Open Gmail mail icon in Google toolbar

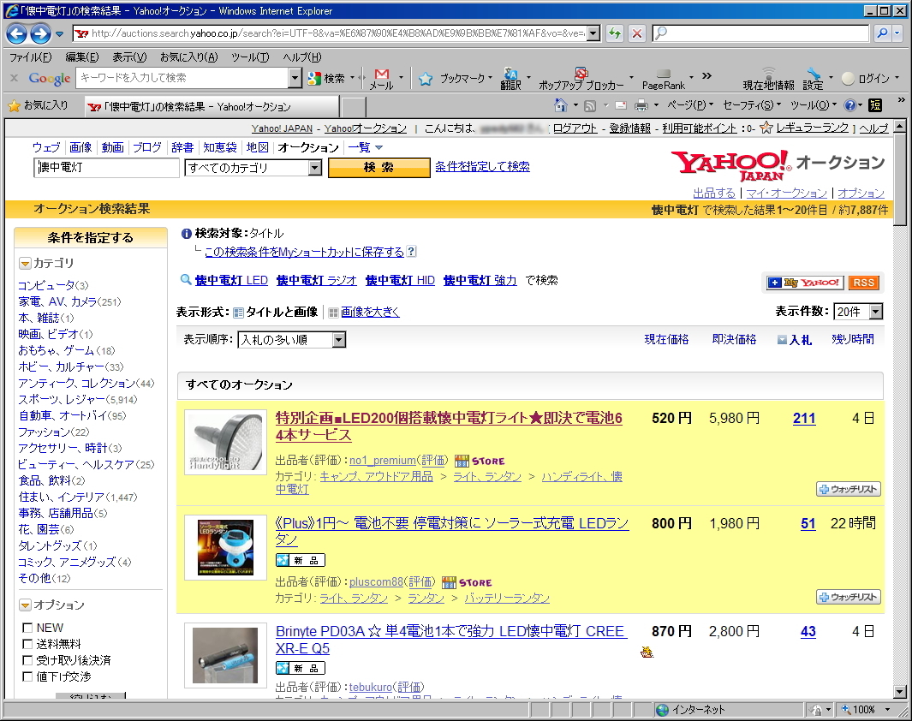coord(382,77)
